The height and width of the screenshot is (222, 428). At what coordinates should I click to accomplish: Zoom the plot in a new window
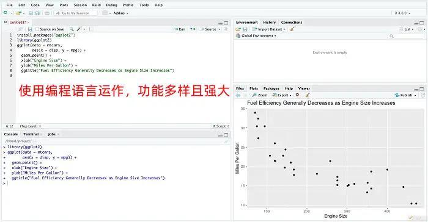pos(260,95)
